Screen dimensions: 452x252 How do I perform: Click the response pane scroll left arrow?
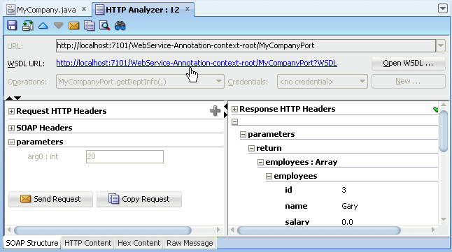pyautogui.click(x=232, y=230)
